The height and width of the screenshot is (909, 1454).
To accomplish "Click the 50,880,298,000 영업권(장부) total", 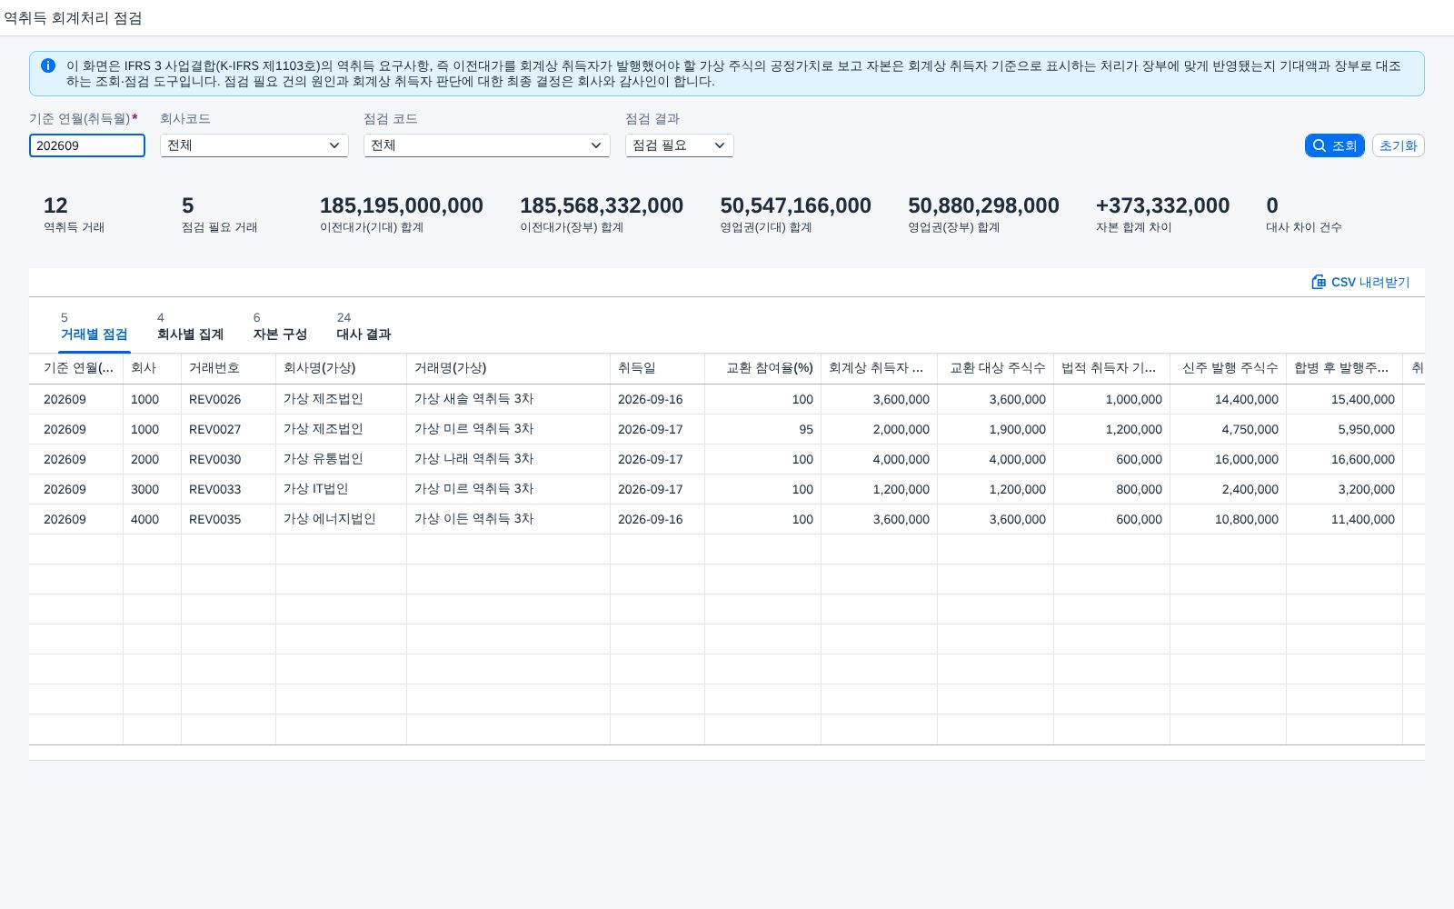I will coord(983,205).
